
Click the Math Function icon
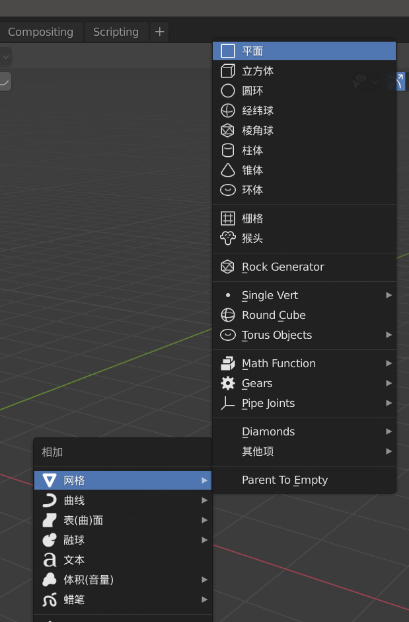(x=228, y=364)
